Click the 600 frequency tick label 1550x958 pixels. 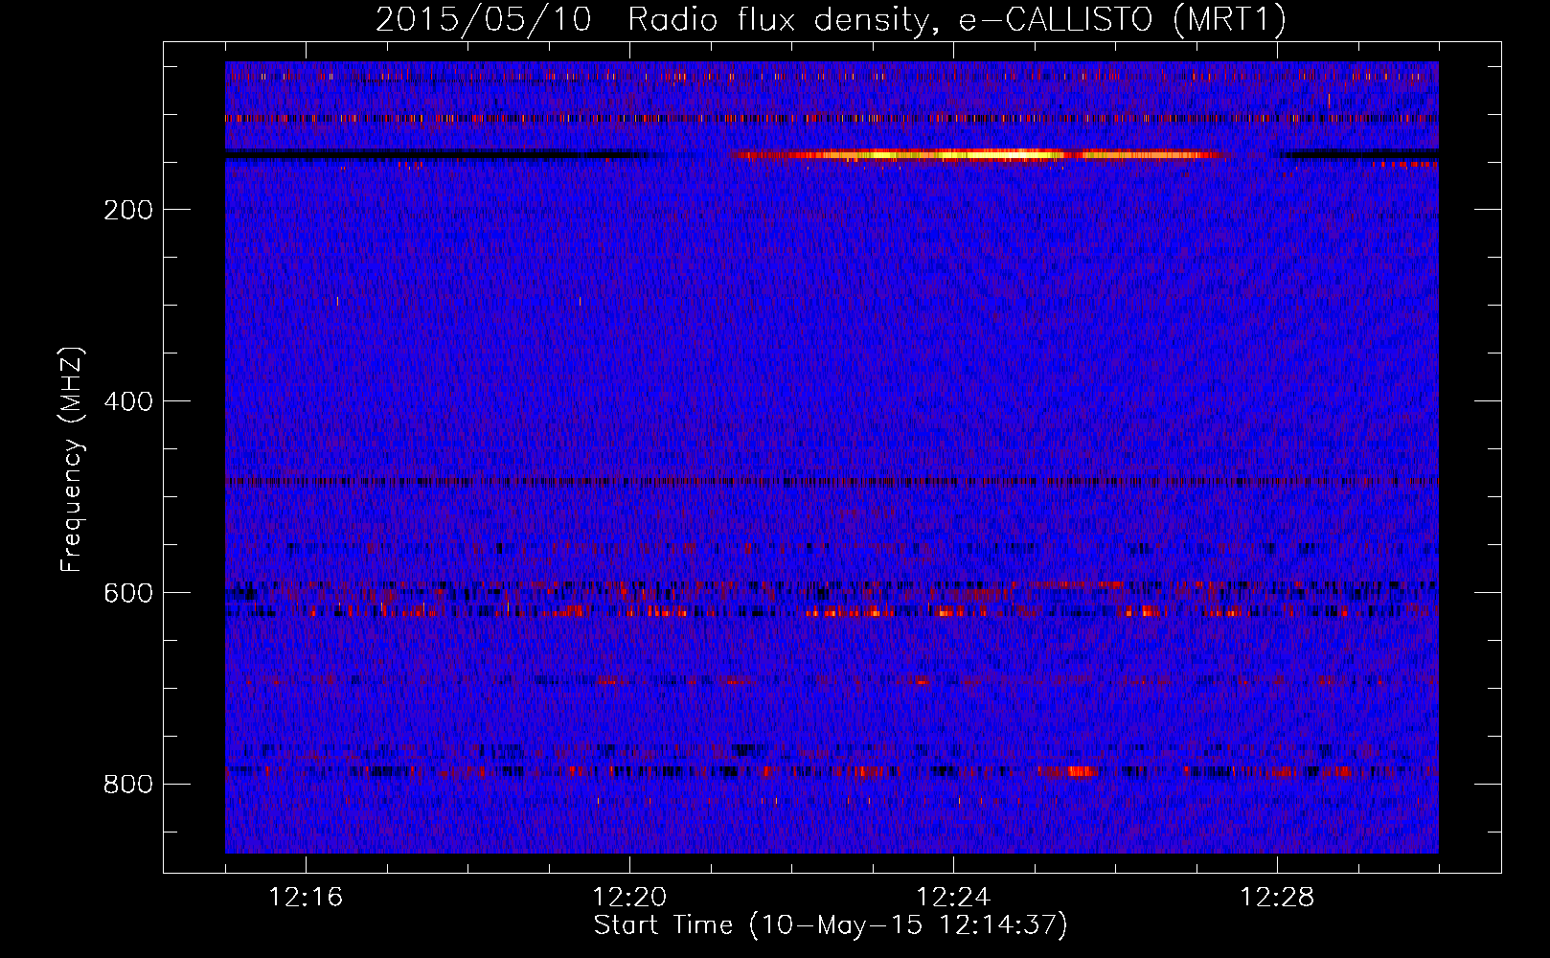click(x=128, y=593)
